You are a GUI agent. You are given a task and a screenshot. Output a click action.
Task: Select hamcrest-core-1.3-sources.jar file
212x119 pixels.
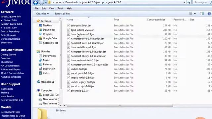[87, 43]
